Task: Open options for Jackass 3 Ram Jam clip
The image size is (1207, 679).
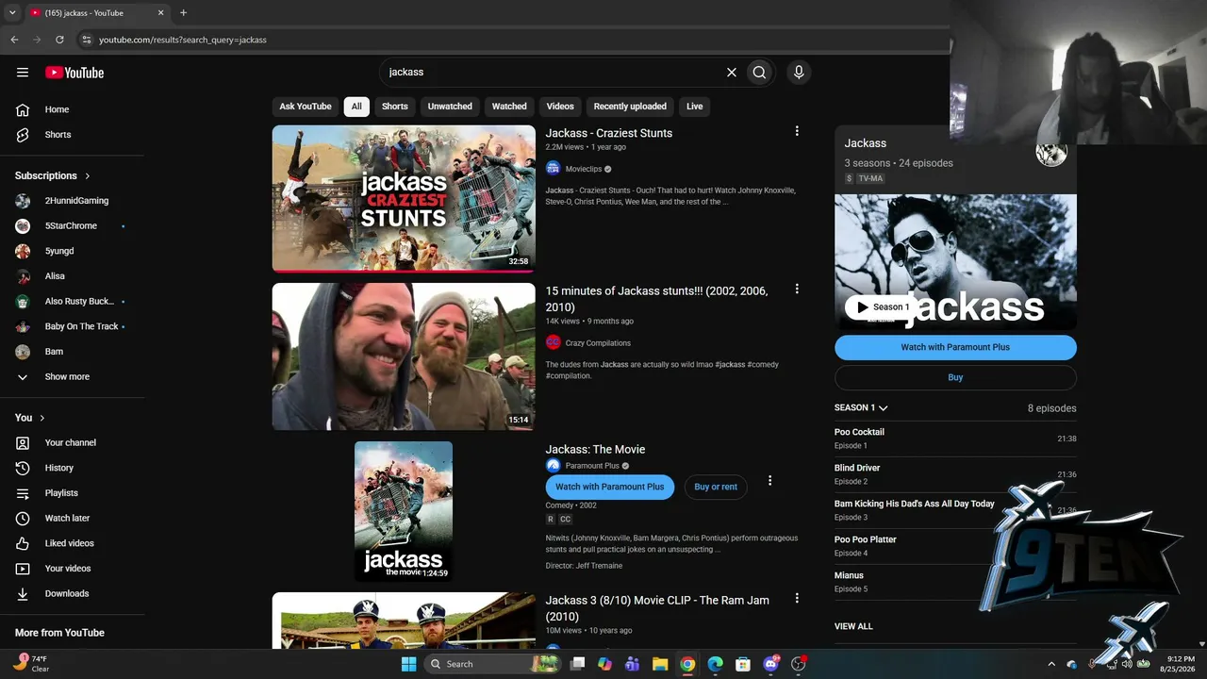Action: click(797, 598)
